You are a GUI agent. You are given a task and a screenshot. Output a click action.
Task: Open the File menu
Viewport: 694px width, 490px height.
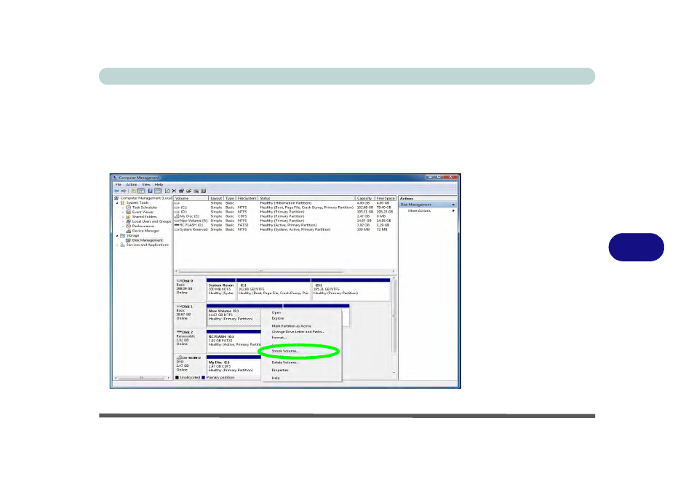[118, 184]
